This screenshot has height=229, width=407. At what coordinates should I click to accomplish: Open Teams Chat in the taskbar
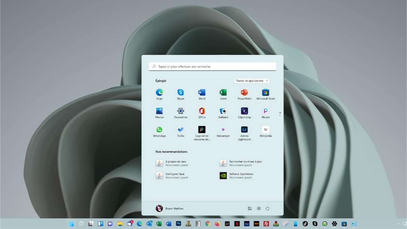pos(110,224)
